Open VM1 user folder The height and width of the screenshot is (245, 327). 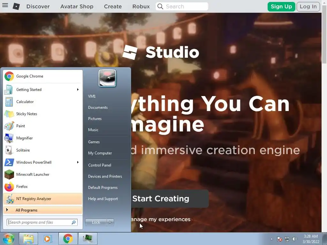point(92,96)
